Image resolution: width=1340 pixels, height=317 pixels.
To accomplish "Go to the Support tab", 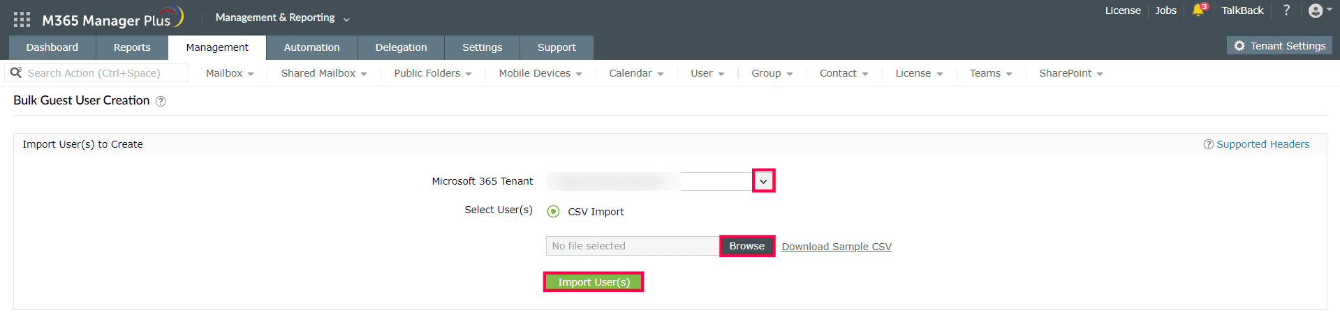I will tap(557, 47).
